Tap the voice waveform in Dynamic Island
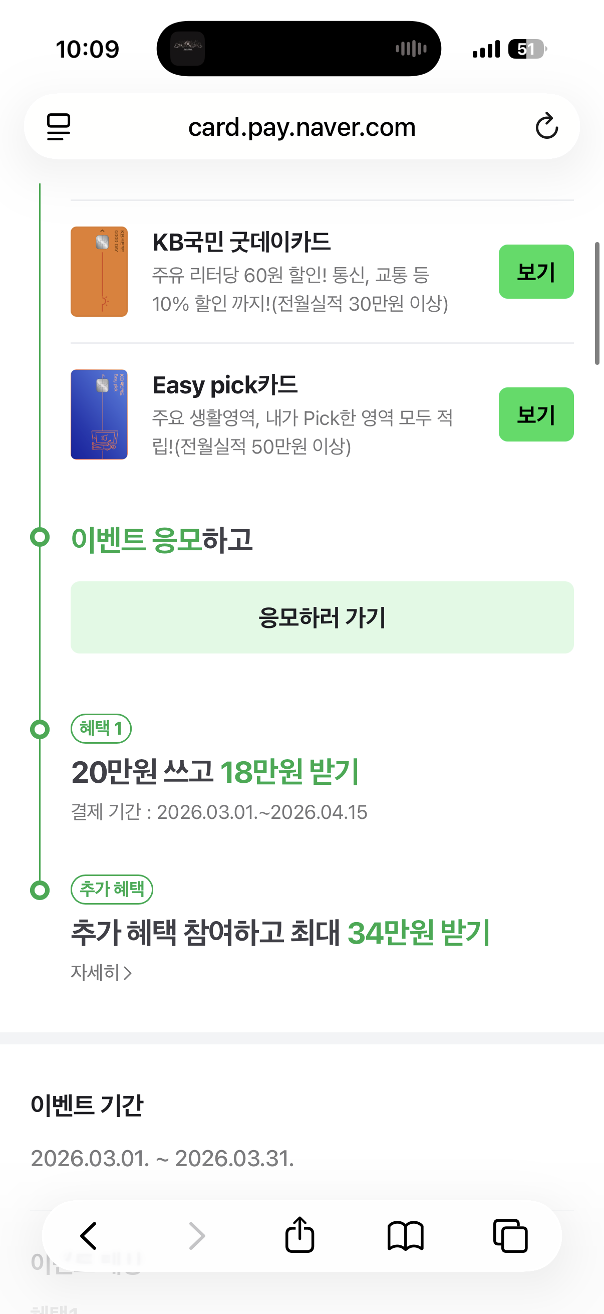Image resolution: width=604 pixels, height=1314 pixels. tap(411, 49)
